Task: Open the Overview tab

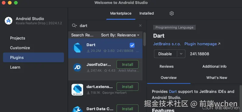Action: pos(169,78)
